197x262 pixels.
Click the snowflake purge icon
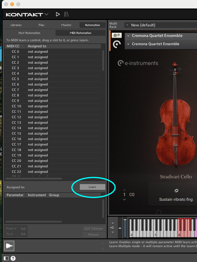coord(117,35)
